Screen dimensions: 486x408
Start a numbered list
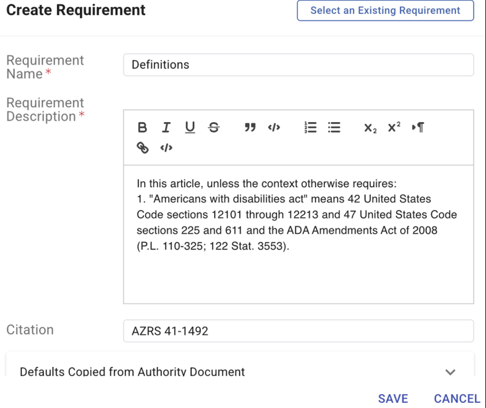310,128
